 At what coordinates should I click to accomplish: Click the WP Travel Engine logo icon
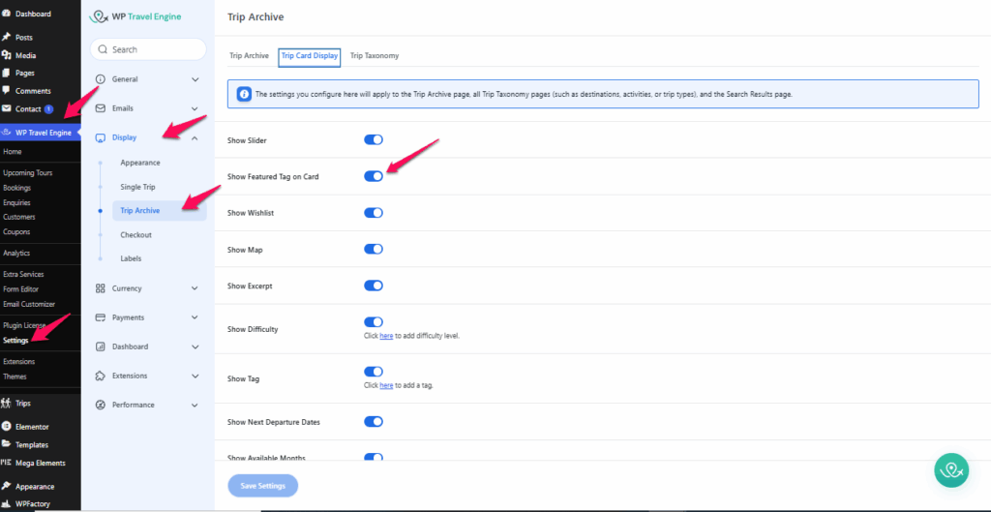[x=98, y=16]
